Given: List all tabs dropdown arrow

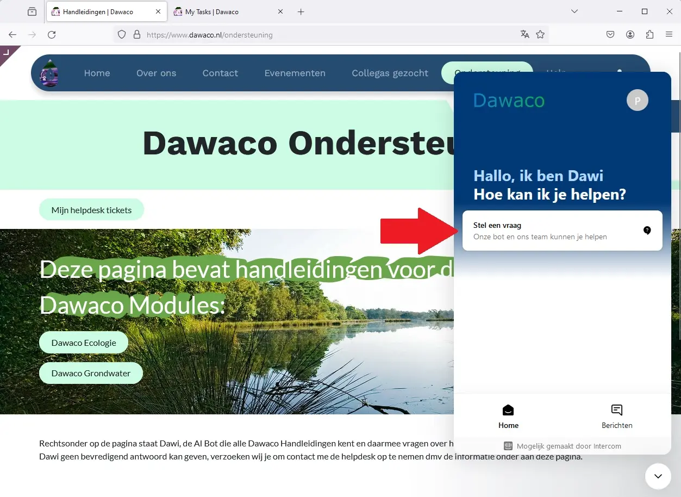Looking at the screenshot, I should pos(574,11).
